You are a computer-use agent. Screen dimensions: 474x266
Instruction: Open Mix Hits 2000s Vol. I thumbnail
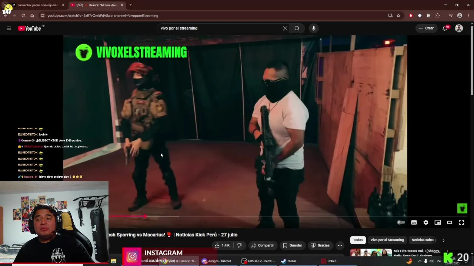point(371,252)
